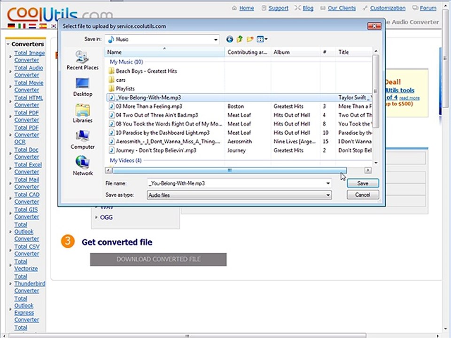Click the Cancel button
The image size is (451, 338).
[x=363, y=195]
